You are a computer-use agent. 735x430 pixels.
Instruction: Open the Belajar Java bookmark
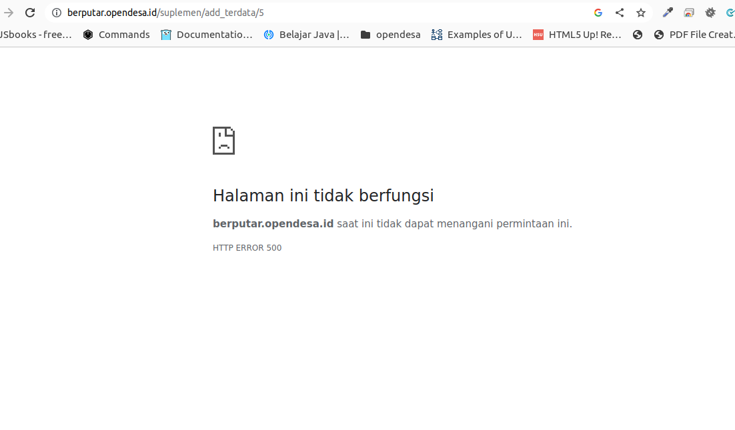click(x=305, y=34)
